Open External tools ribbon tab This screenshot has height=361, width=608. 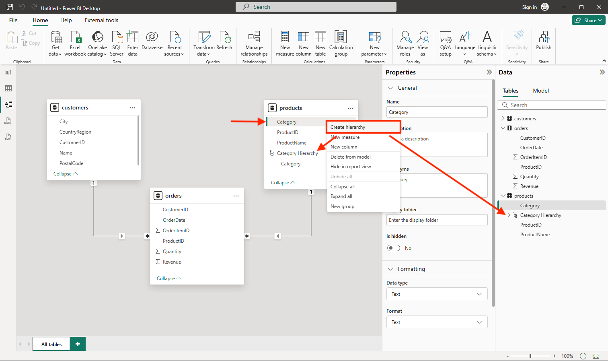[101, 20]
